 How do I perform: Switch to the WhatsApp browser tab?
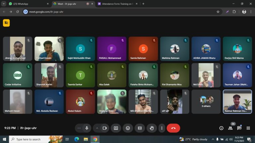pos(27,4)
